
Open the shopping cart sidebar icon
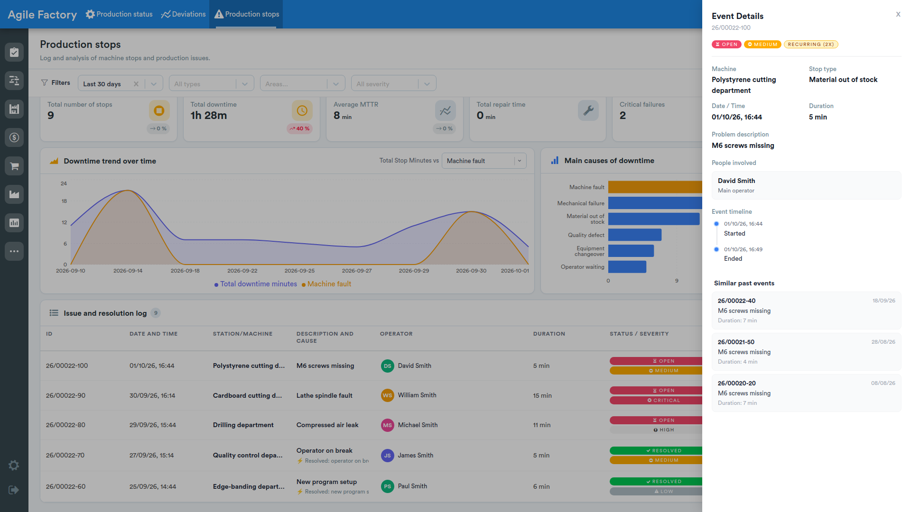pyautogui.click(x=14, y=166)
